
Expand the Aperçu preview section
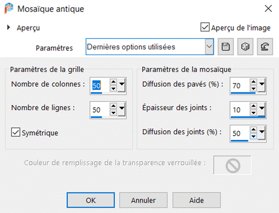(x=9, y=28)
